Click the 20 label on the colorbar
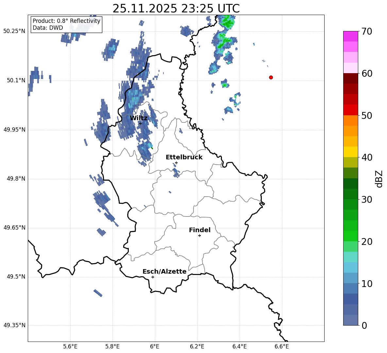 367,241
